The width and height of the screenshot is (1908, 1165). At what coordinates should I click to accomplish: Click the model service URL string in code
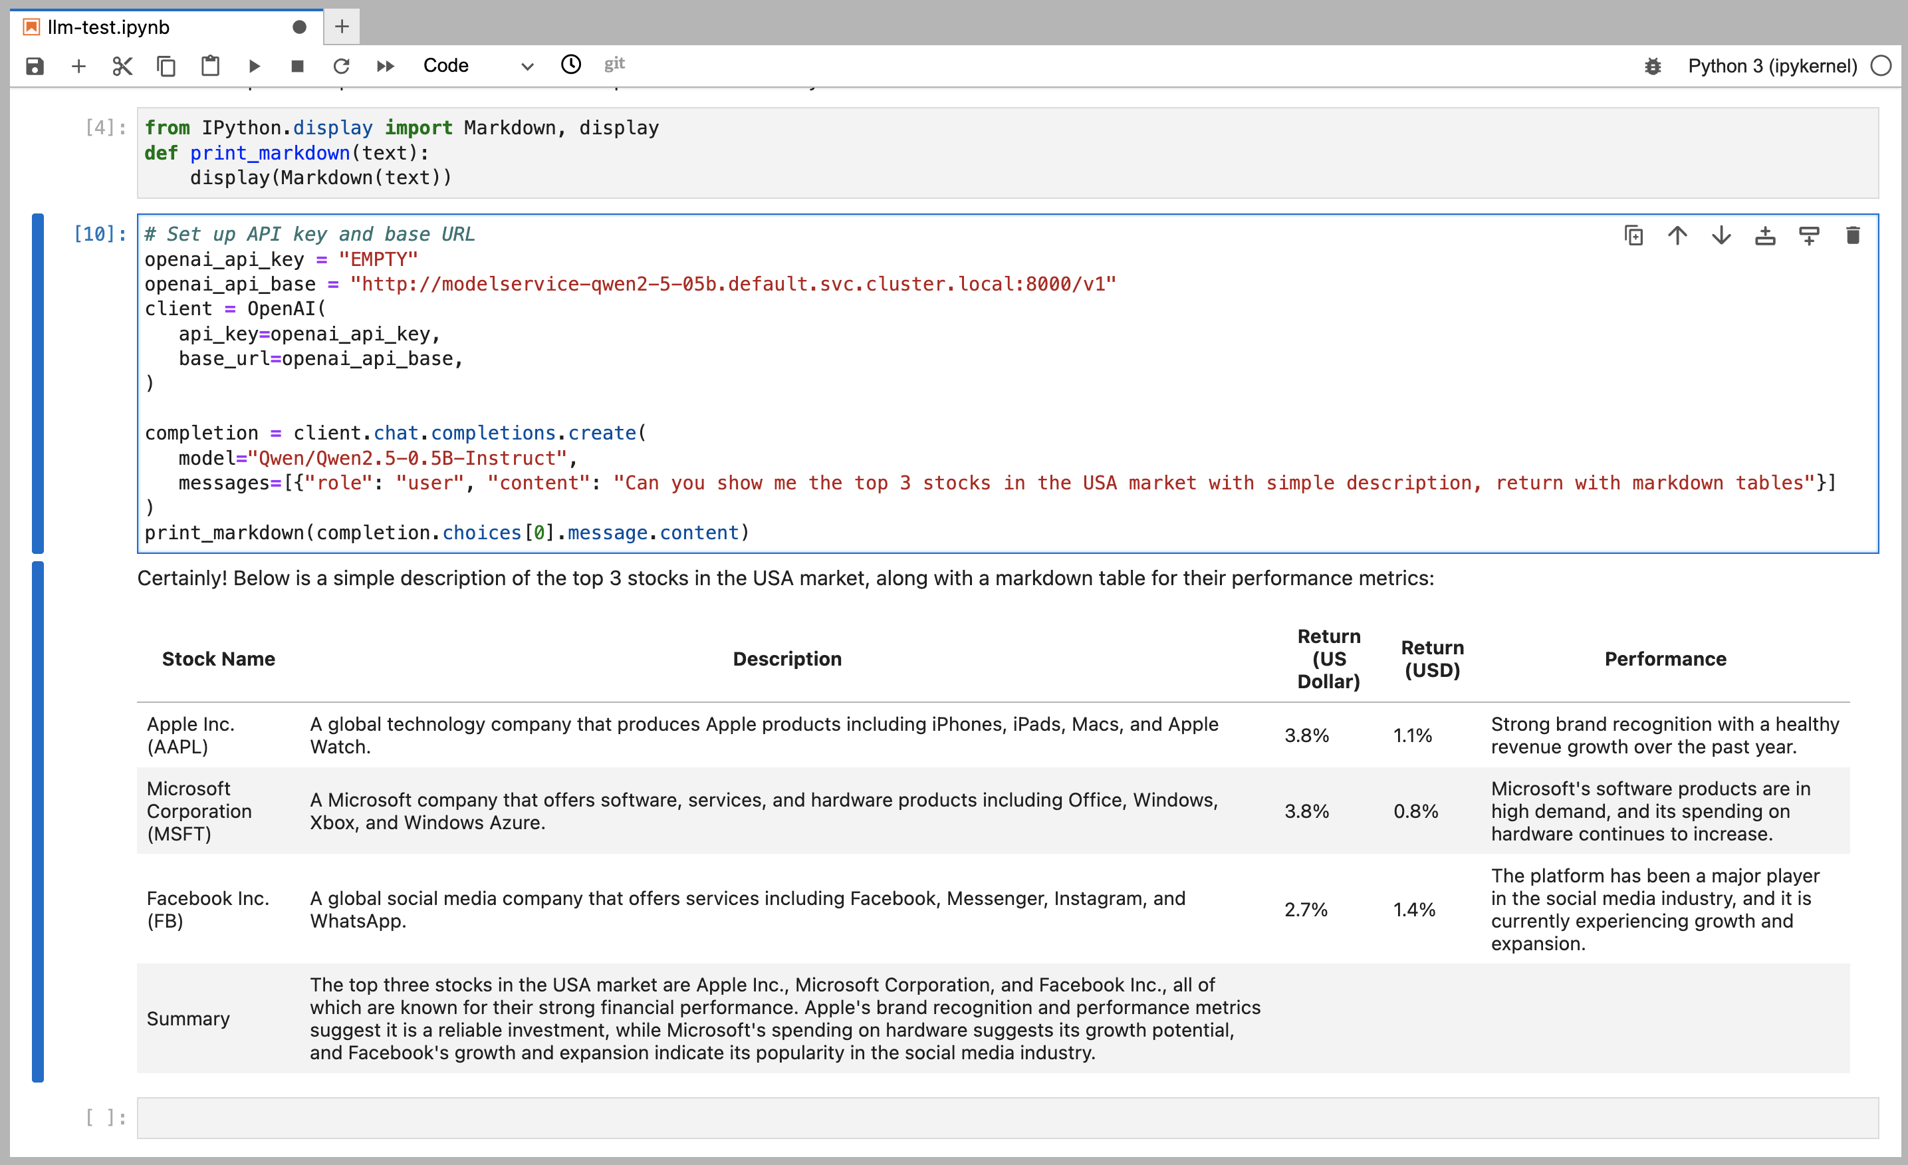[x=733, y=285]
